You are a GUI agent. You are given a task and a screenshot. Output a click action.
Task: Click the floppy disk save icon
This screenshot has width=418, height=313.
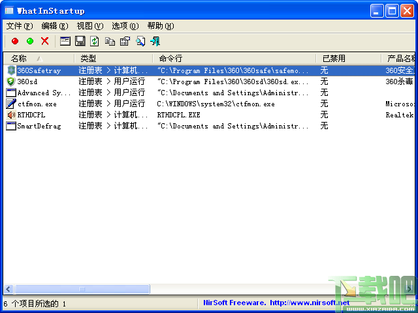coord(80,41)
